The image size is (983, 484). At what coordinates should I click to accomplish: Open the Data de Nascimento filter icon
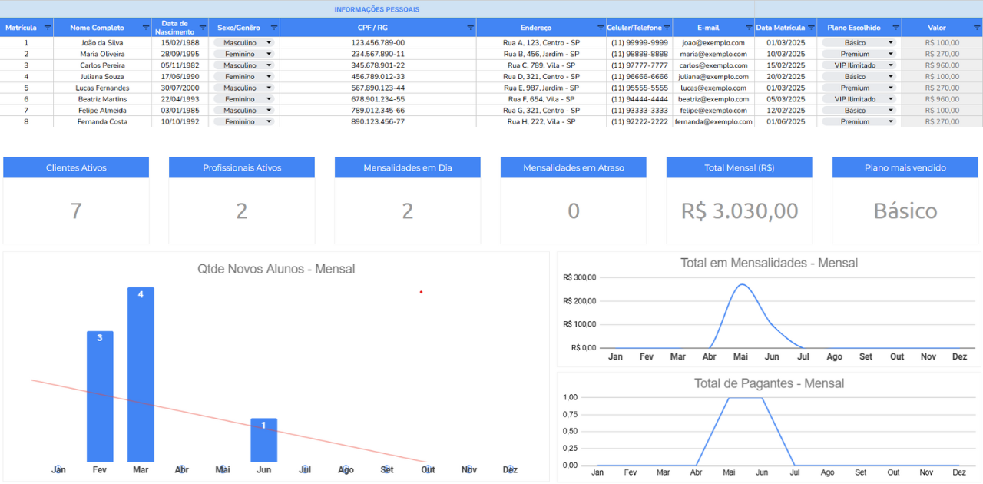203,28
